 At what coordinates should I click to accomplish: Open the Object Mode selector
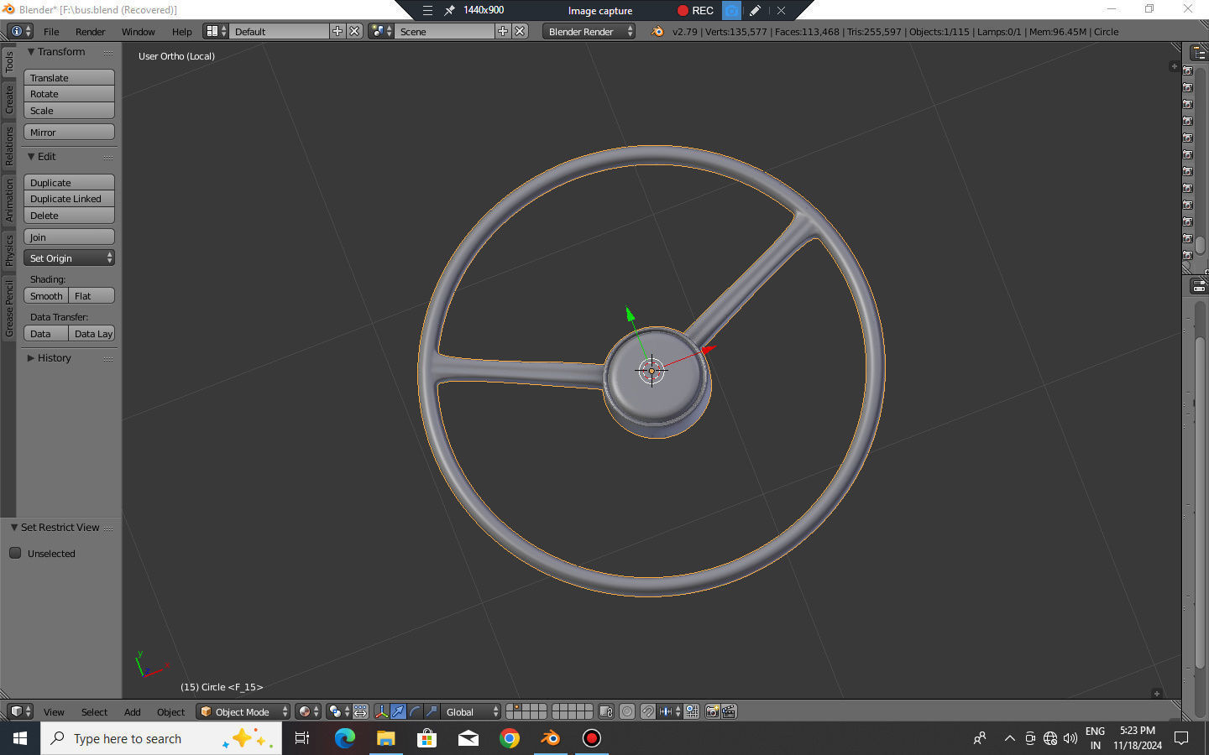(x=243, y=711)
